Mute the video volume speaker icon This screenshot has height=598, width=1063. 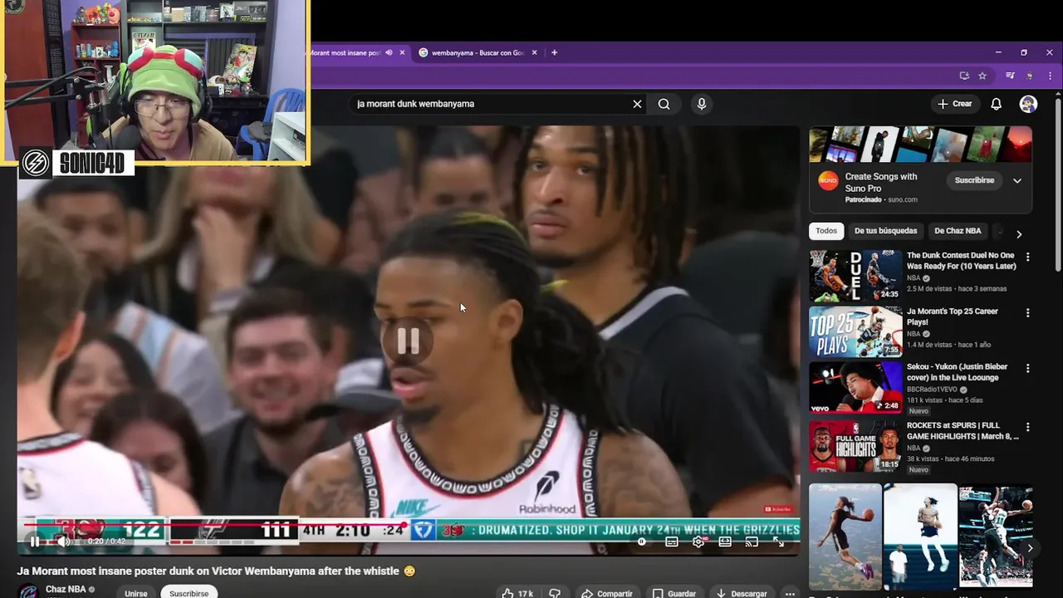pos(62,542)
